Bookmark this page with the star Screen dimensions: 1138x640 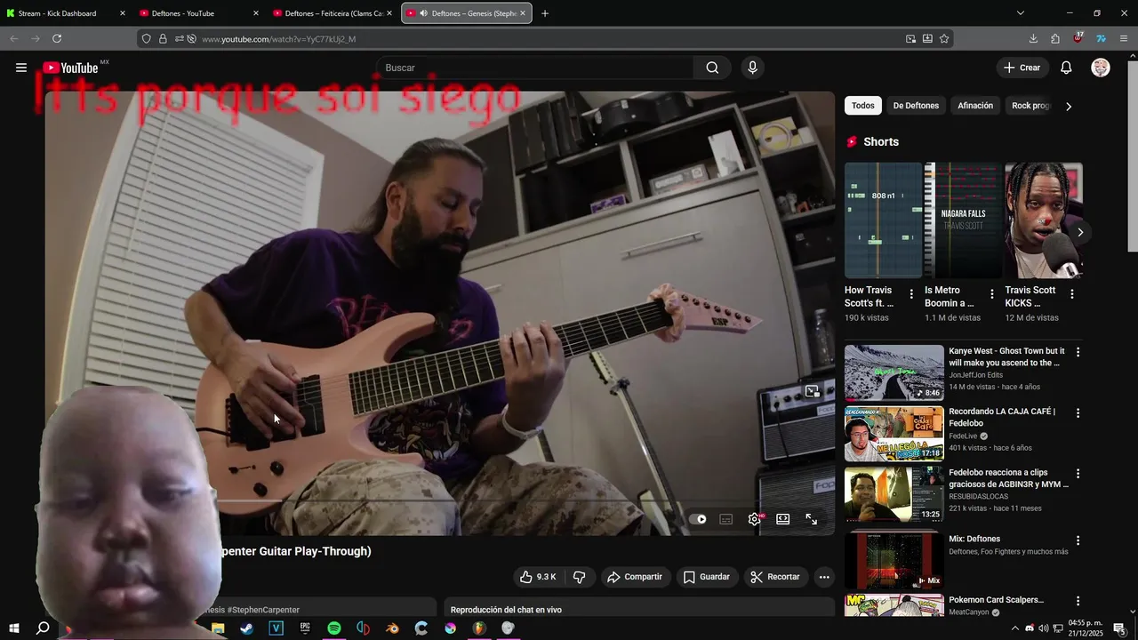click(944, 38)
